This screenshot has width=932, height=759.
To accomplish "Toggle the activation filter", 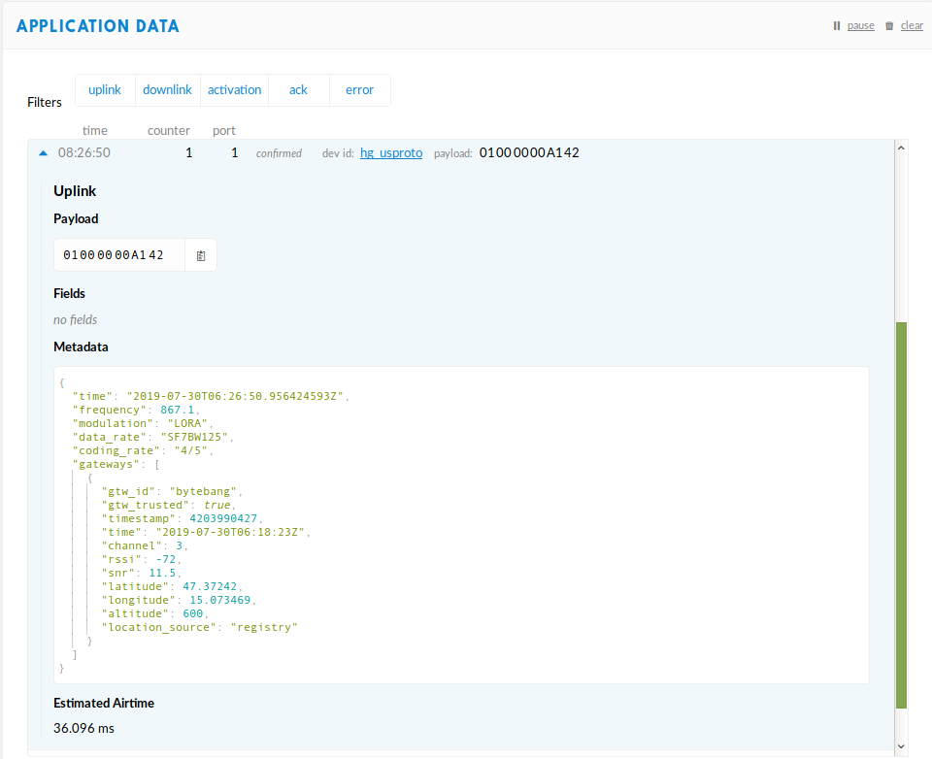I will pos(234,89).
